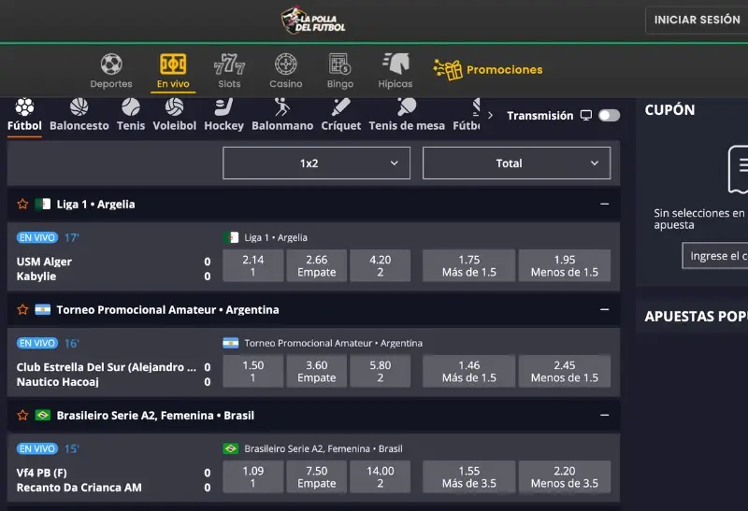Bet 1.50 on Club Estrella Del Sur
This screenshot has height=511, width=748.
point(252,371)
